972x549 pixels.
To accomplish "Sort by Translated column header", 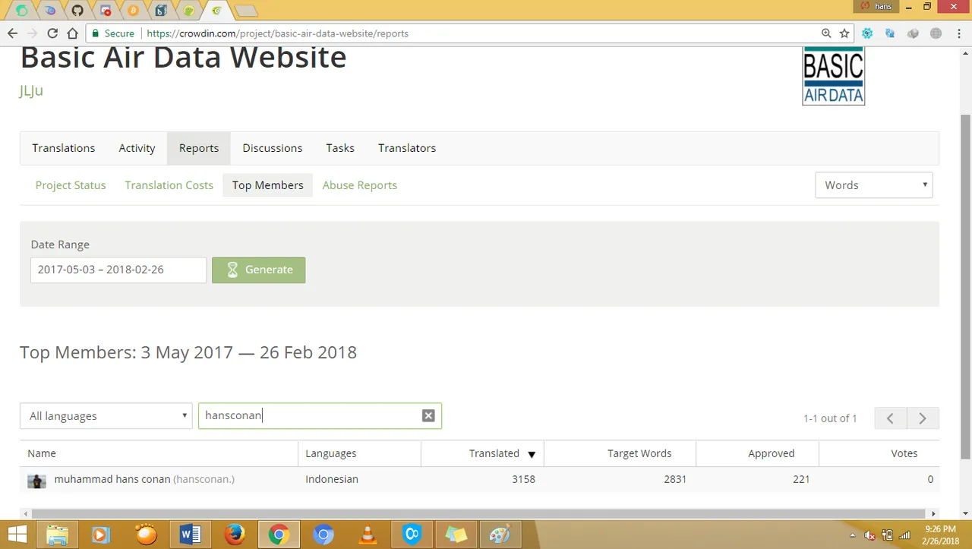I will (483, 453).
